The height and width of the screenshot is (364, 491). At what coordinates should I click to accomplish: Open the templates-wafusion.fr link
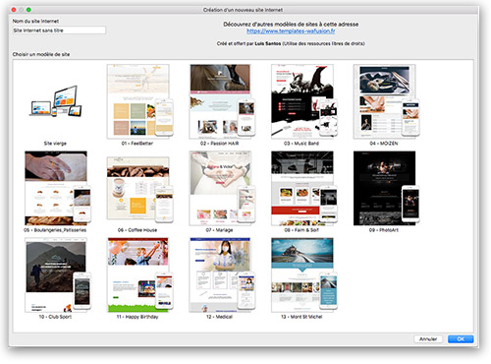pyautogui.click(x=291, y=31)
